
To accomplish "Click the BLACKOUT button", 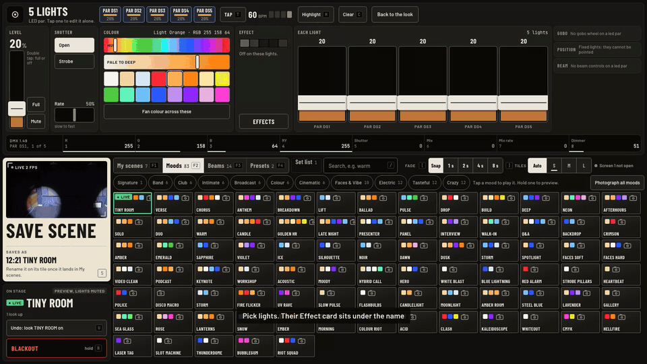I will [56, 348].
